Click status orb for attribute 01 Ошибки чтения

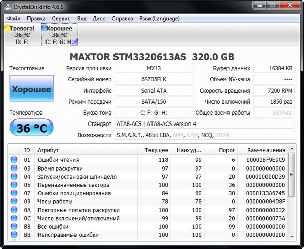click(x=14, y=160)
